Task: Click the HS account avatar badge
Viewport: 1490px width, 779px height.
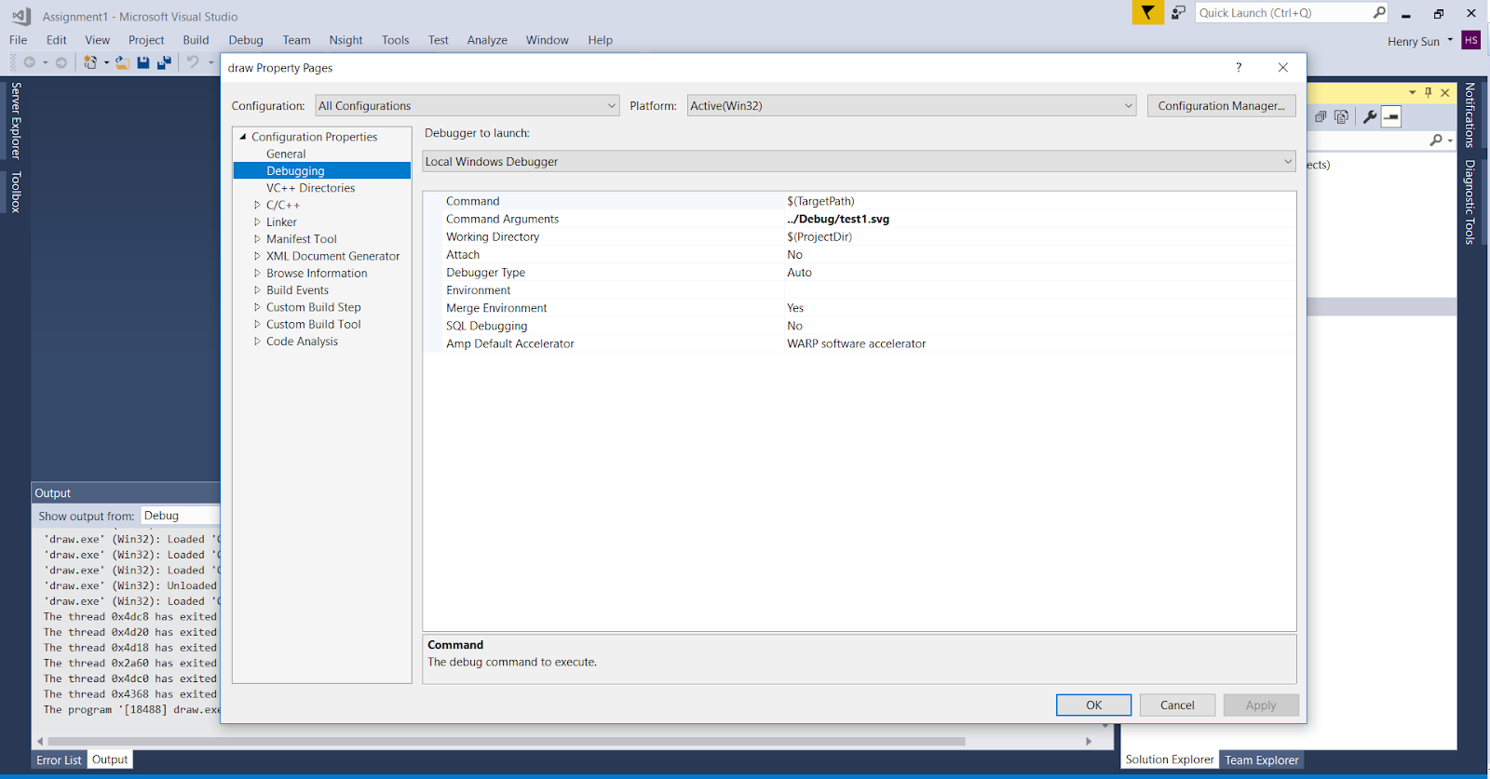Action: [1471, 40]
